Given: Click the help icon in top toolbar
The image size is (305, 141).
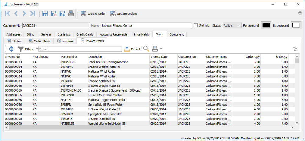Looking at the screenshot, I should (300, 13).
